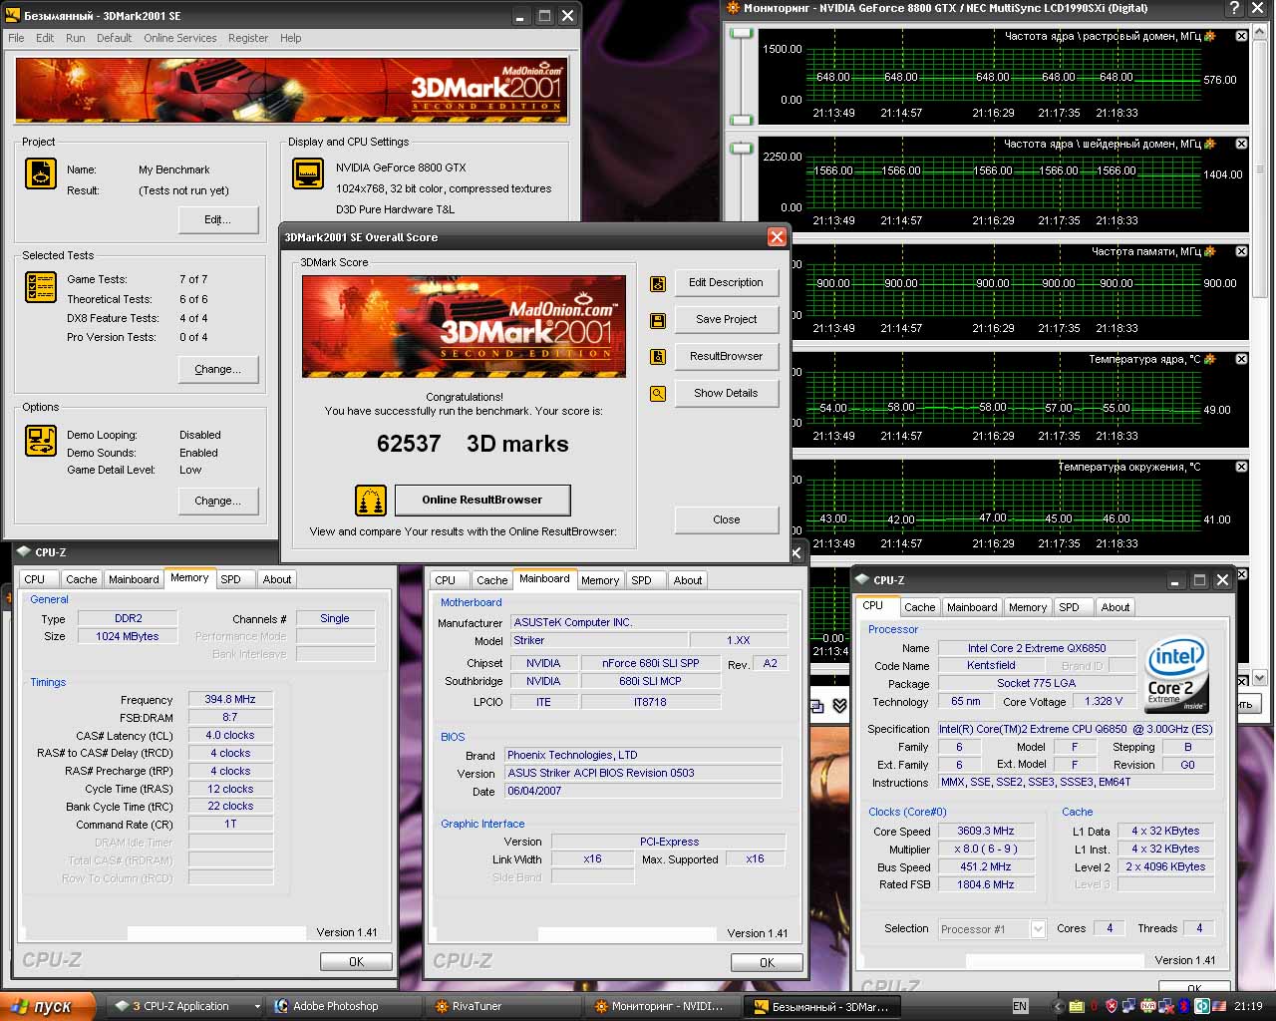Click the Online ResultBrowser podium icon
The height and width of the screenshot is (1021, 1276).
click(371, 501)
